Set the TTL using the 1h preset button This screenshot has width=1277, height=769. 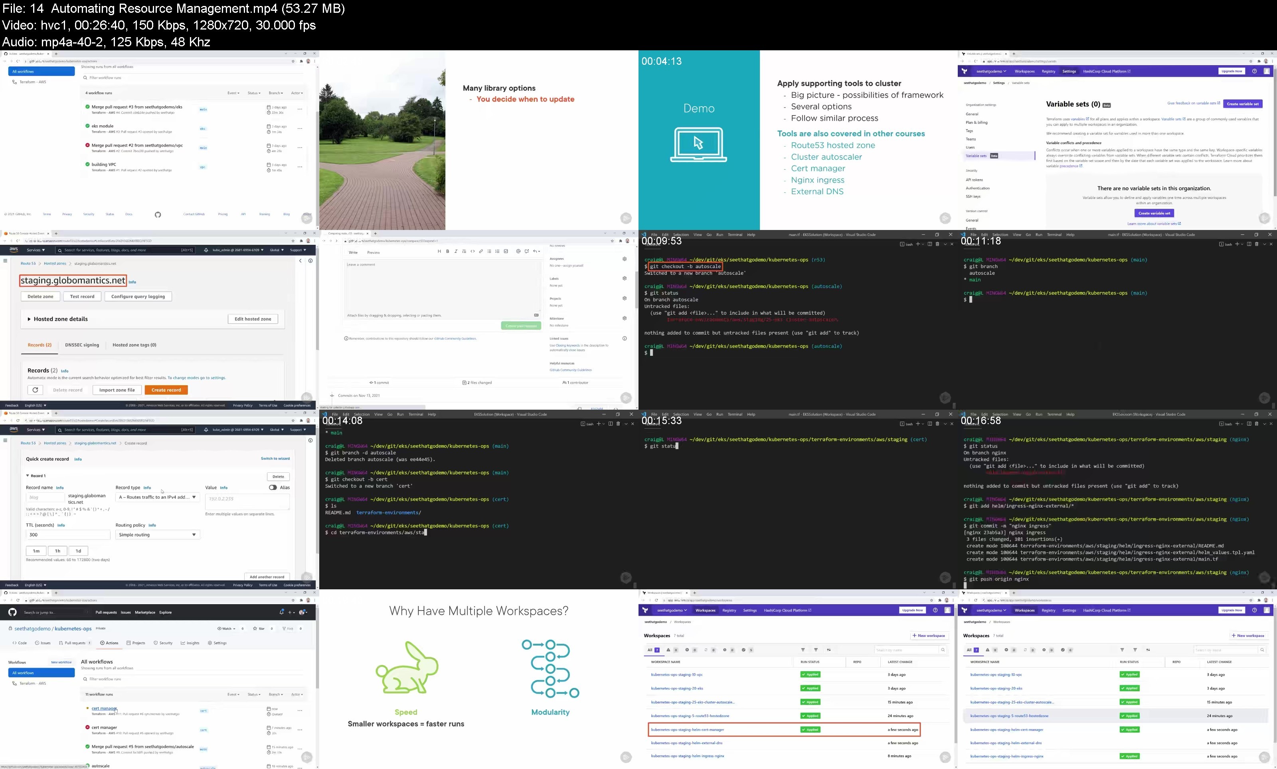pyautogui.click(x=57, y=551)
